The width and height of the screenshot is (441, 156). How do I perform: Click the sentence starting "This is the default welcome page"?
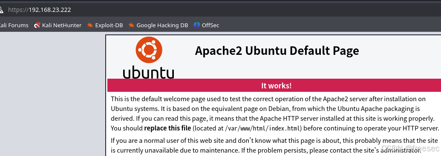(x=268, y=99)
